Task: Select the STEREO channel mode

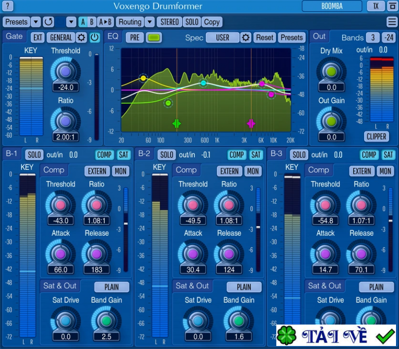Action: 169,22
